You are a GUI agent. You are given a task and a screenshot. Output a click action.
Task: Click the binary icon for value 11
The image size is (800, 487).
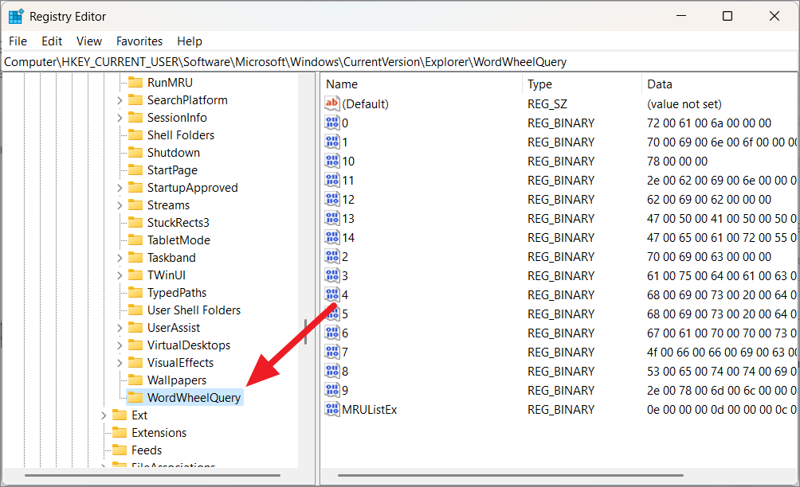coord(332,181)
